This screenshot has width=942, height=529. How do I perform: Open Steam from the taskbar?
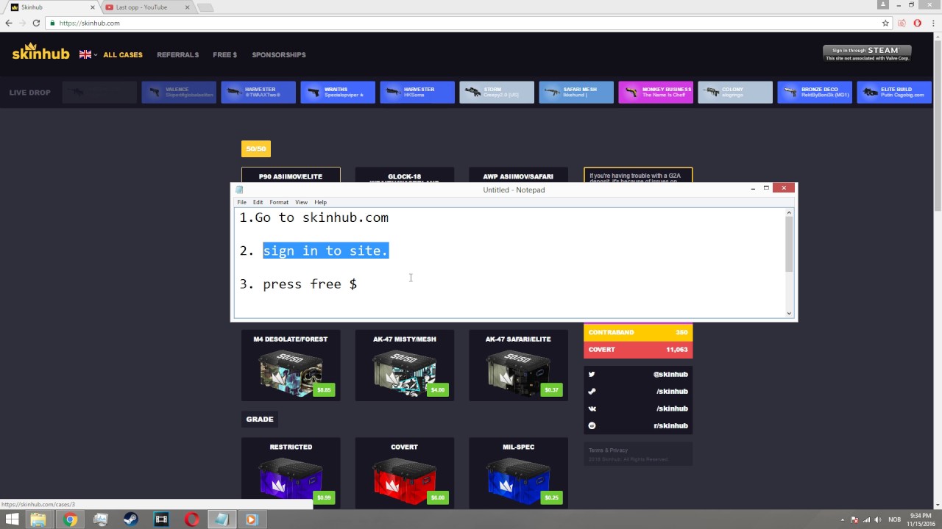[x=130, y=519]
